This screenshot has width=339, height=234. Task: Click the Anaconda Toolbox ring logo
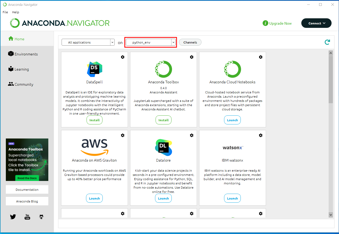[164, 69]
